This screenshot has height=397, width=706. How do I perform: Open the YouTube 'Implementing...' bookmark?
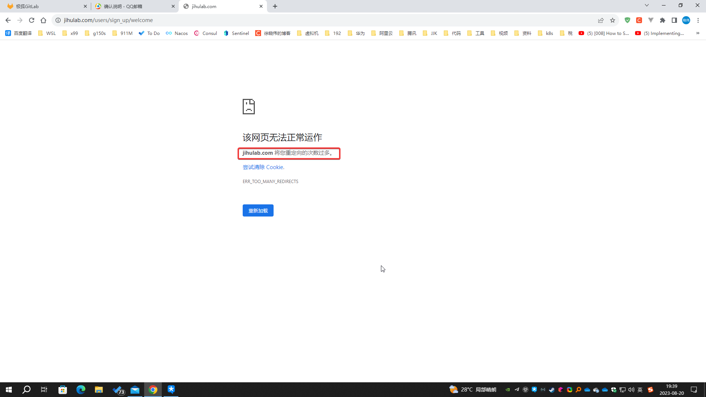click(660, 33)
